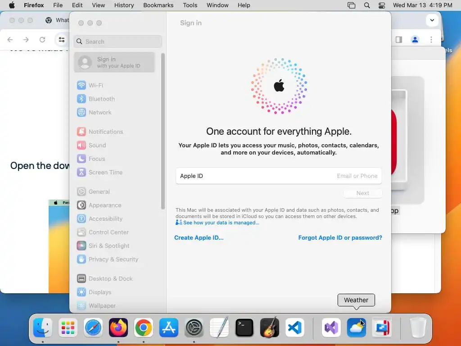Screen dimensions: 461x346
Task: Click System Settings icon in Dock
Action: pos(194,328)
